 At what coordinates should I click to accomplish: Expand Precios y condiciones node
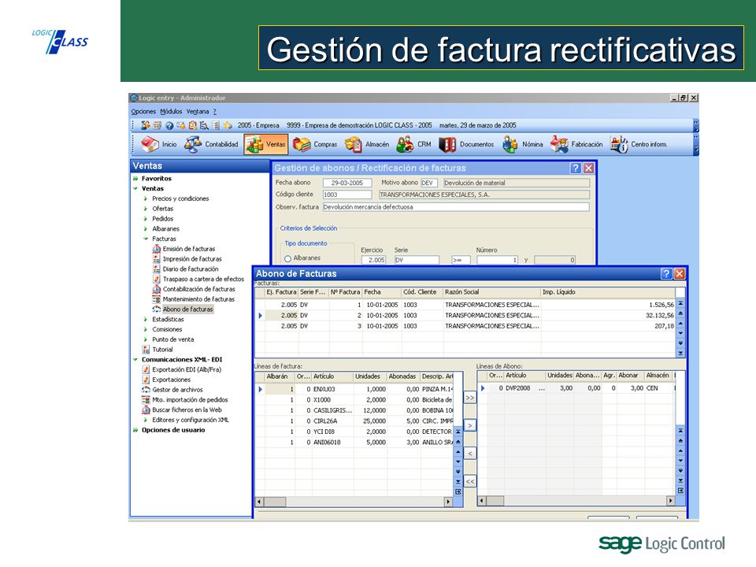[x=145, y=198]
